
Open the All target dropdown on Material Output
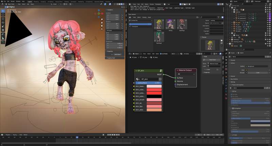(x=186, y=74)
